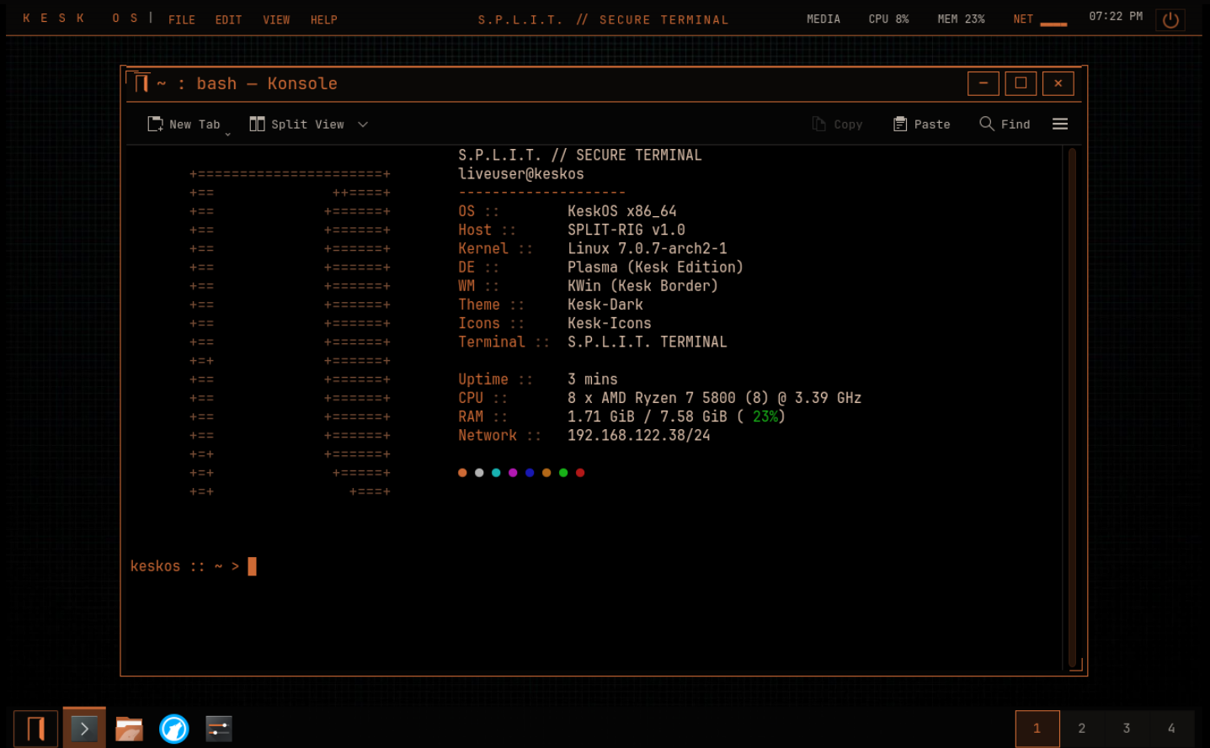Click the Konsole vertical scrollbar

[x=1072, y=407]
